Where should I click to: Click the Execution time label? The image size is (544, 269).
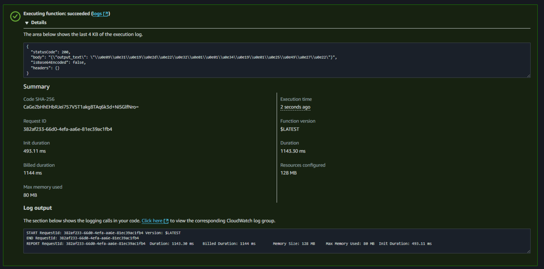pos(296,99)
